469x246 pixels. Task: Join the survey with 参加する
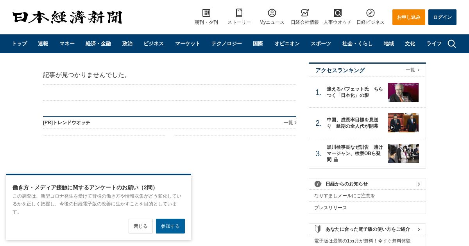tap(170, 226)
